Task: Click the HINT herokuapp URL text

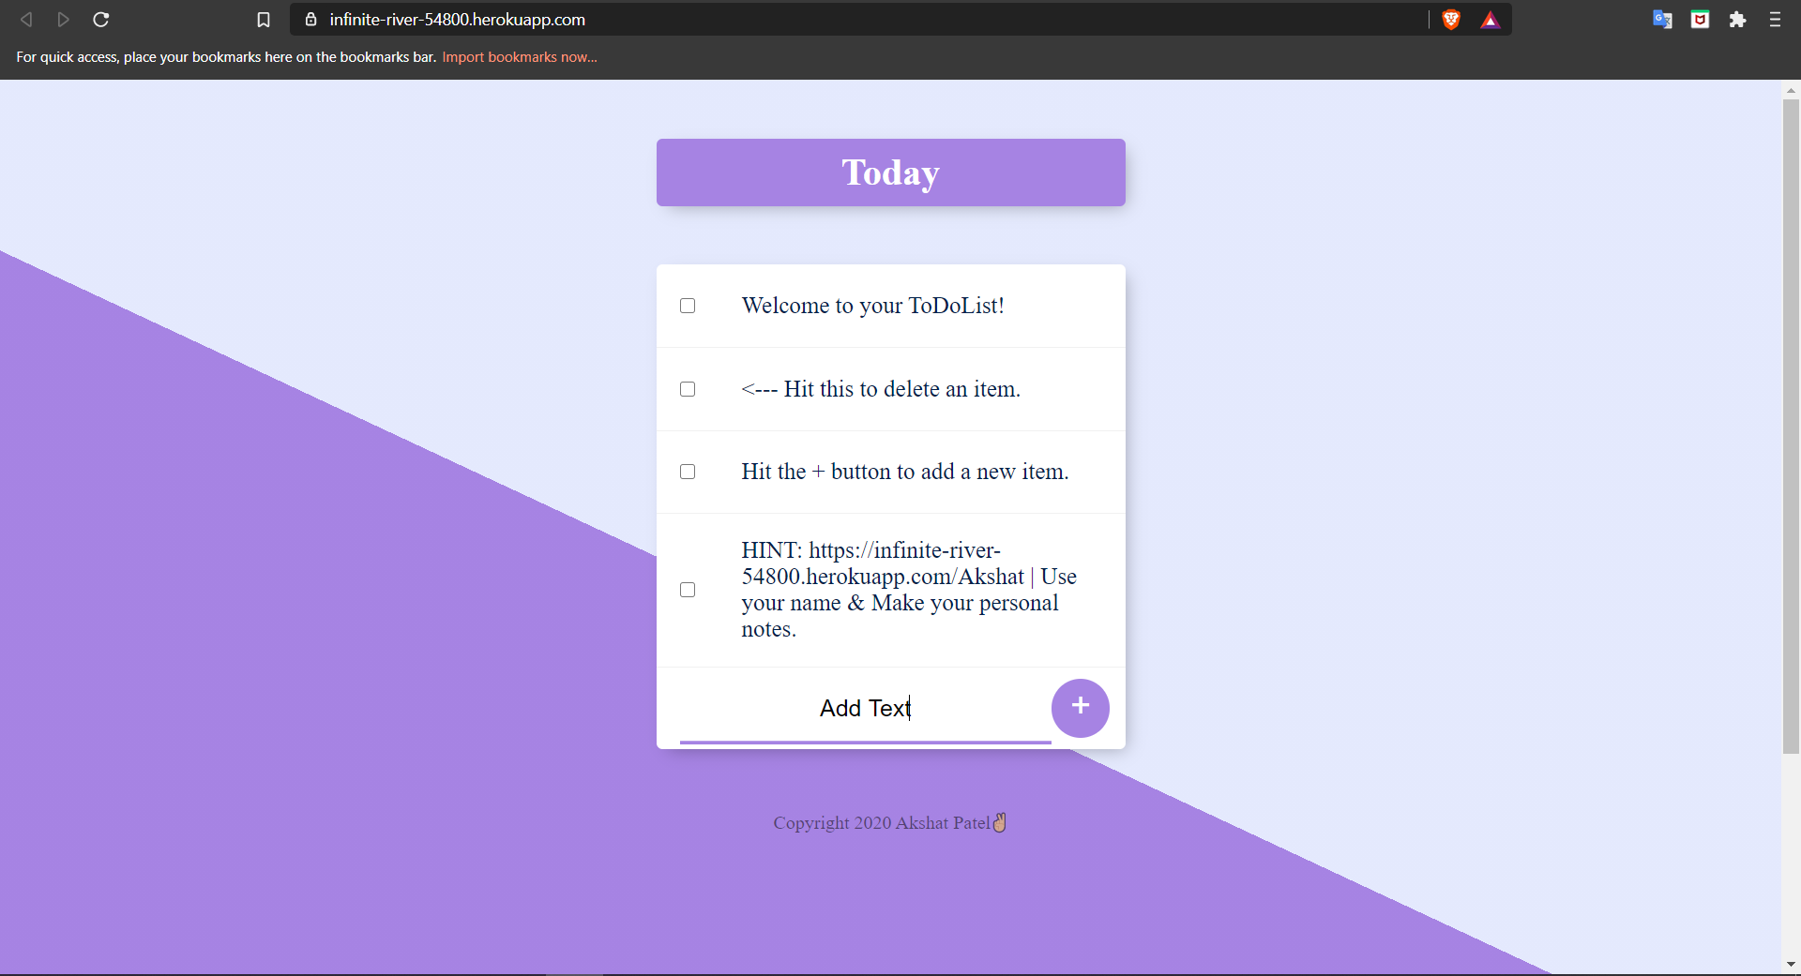Action: point(883,563)
